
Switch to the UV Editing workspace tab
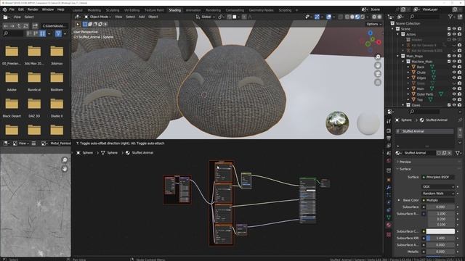tap(132, 10)
